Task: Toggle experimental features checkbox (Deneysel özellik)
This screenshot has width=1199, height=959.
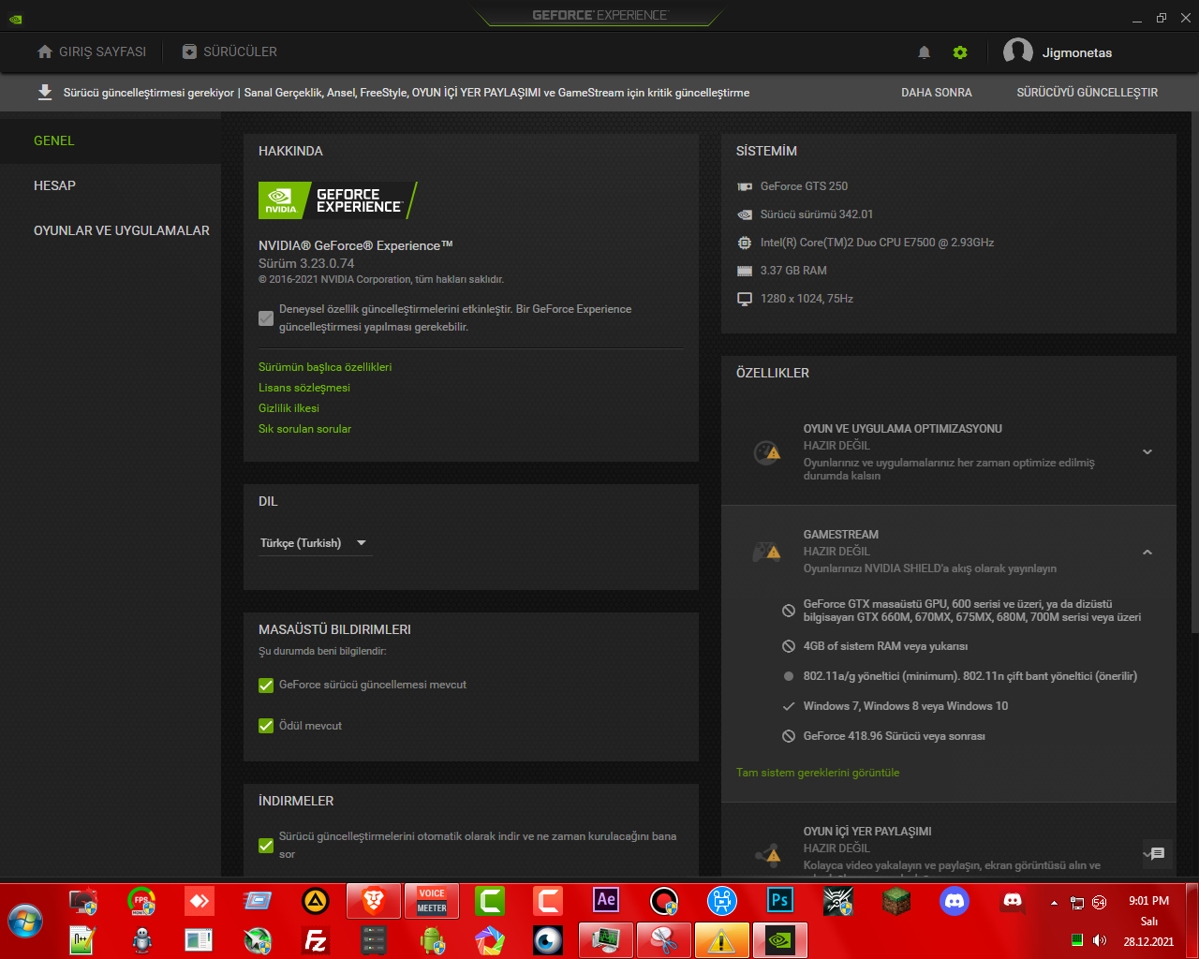Action: (266, 318)
